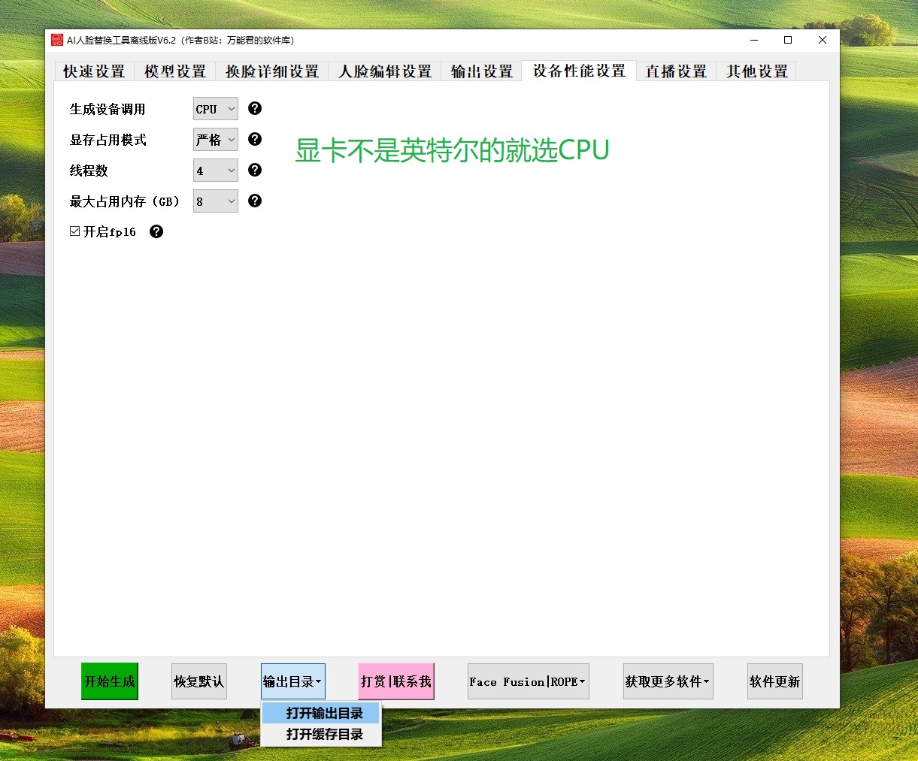Open the 换脸详细设置 tab

[x=272, y=71]
